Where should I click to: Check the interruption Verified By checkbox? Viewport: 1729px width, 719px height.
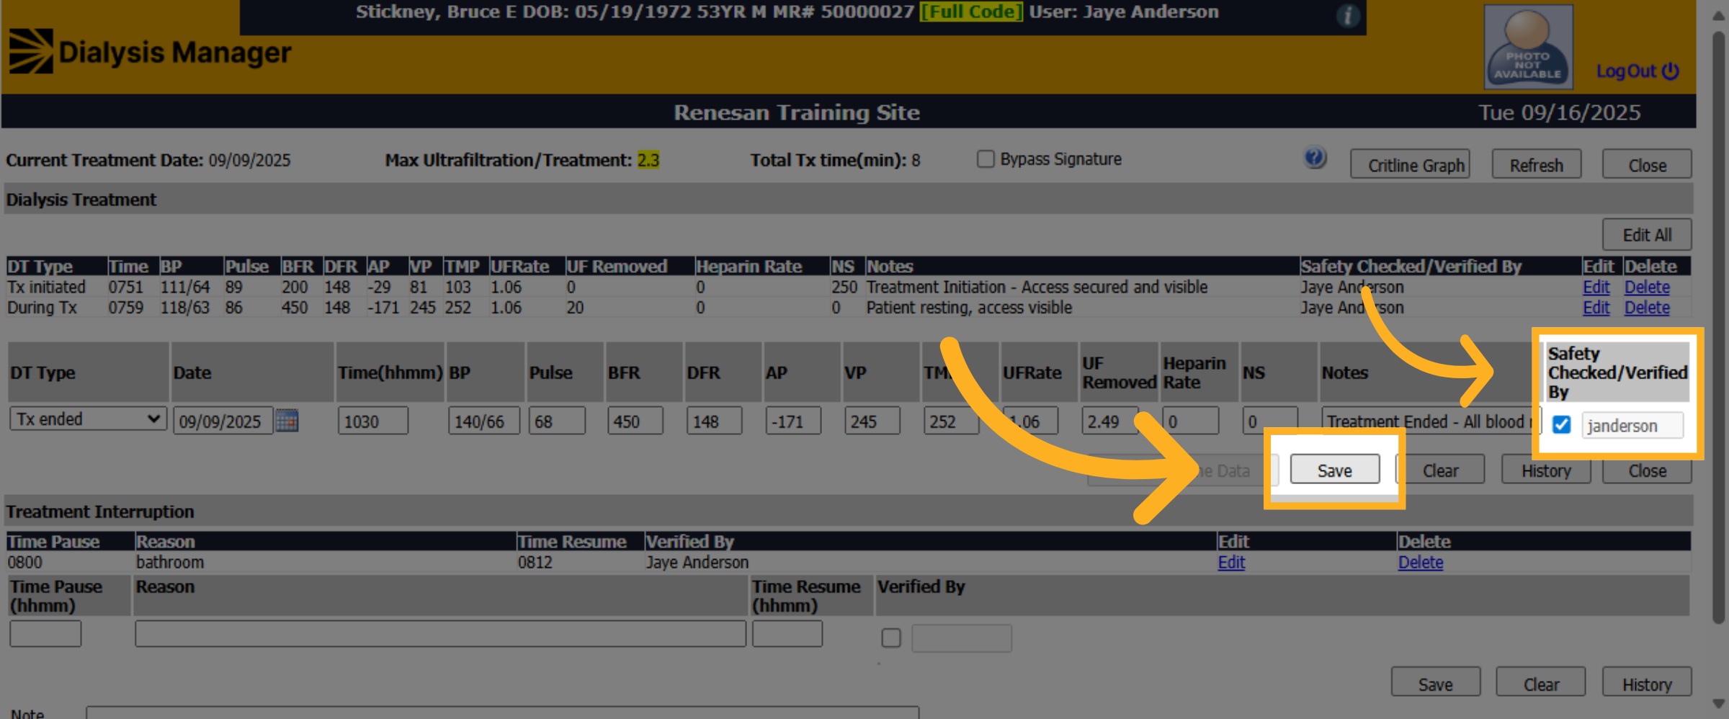[x=891, y=638]
